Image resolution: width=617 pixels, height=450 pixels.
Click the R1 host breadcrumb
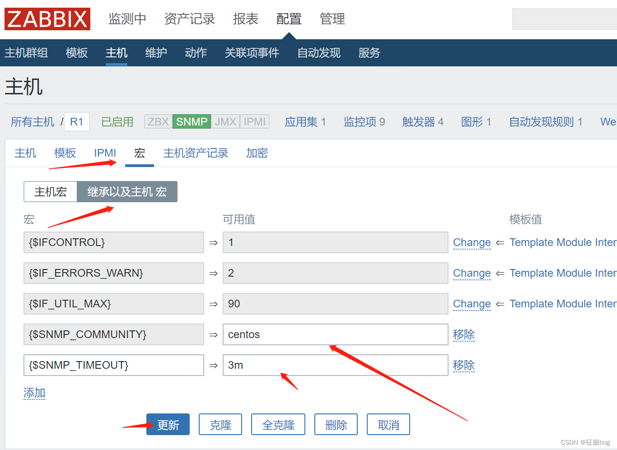[77, 122]
